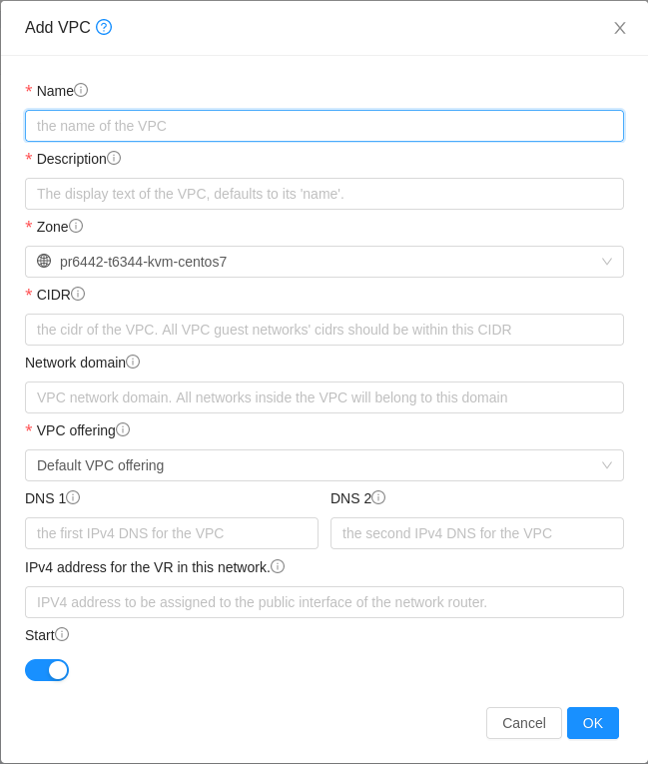The image size is (648, 764).
Task: Cancel the Add VPC dialog
Action: 524,723
